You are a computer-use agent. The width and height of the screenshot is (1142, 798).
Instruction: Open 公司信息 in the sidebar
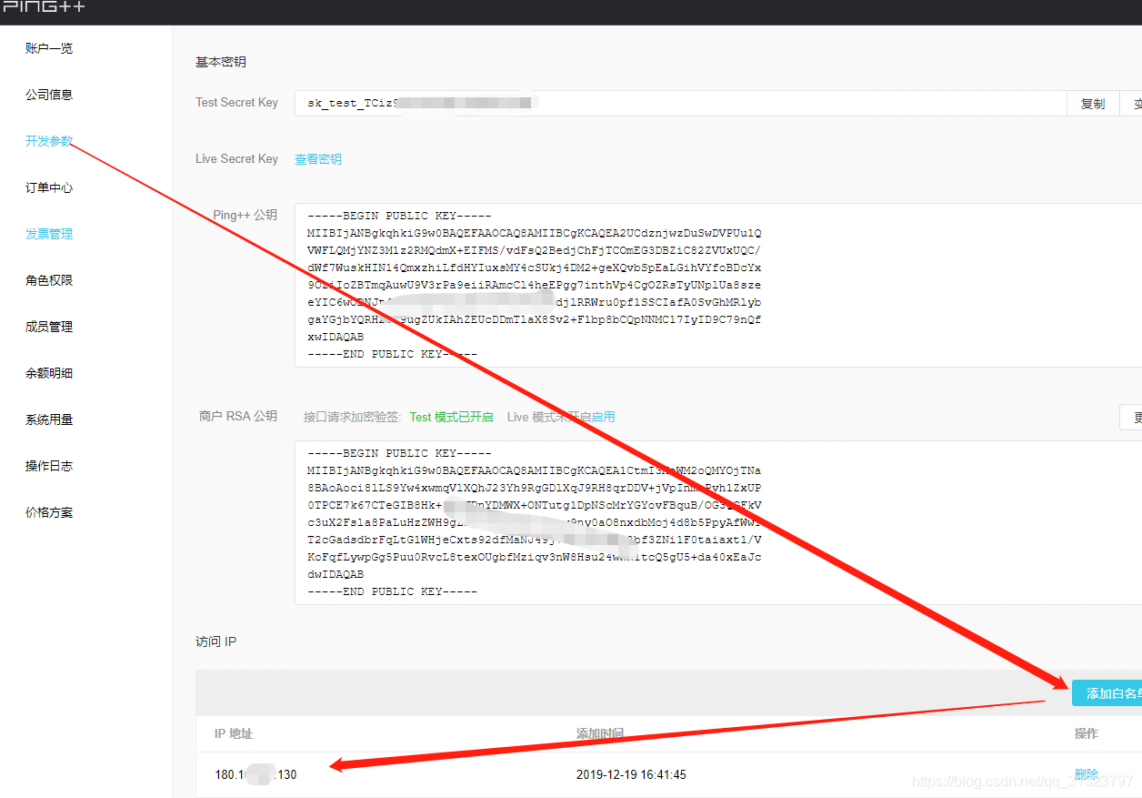point(49,95)
